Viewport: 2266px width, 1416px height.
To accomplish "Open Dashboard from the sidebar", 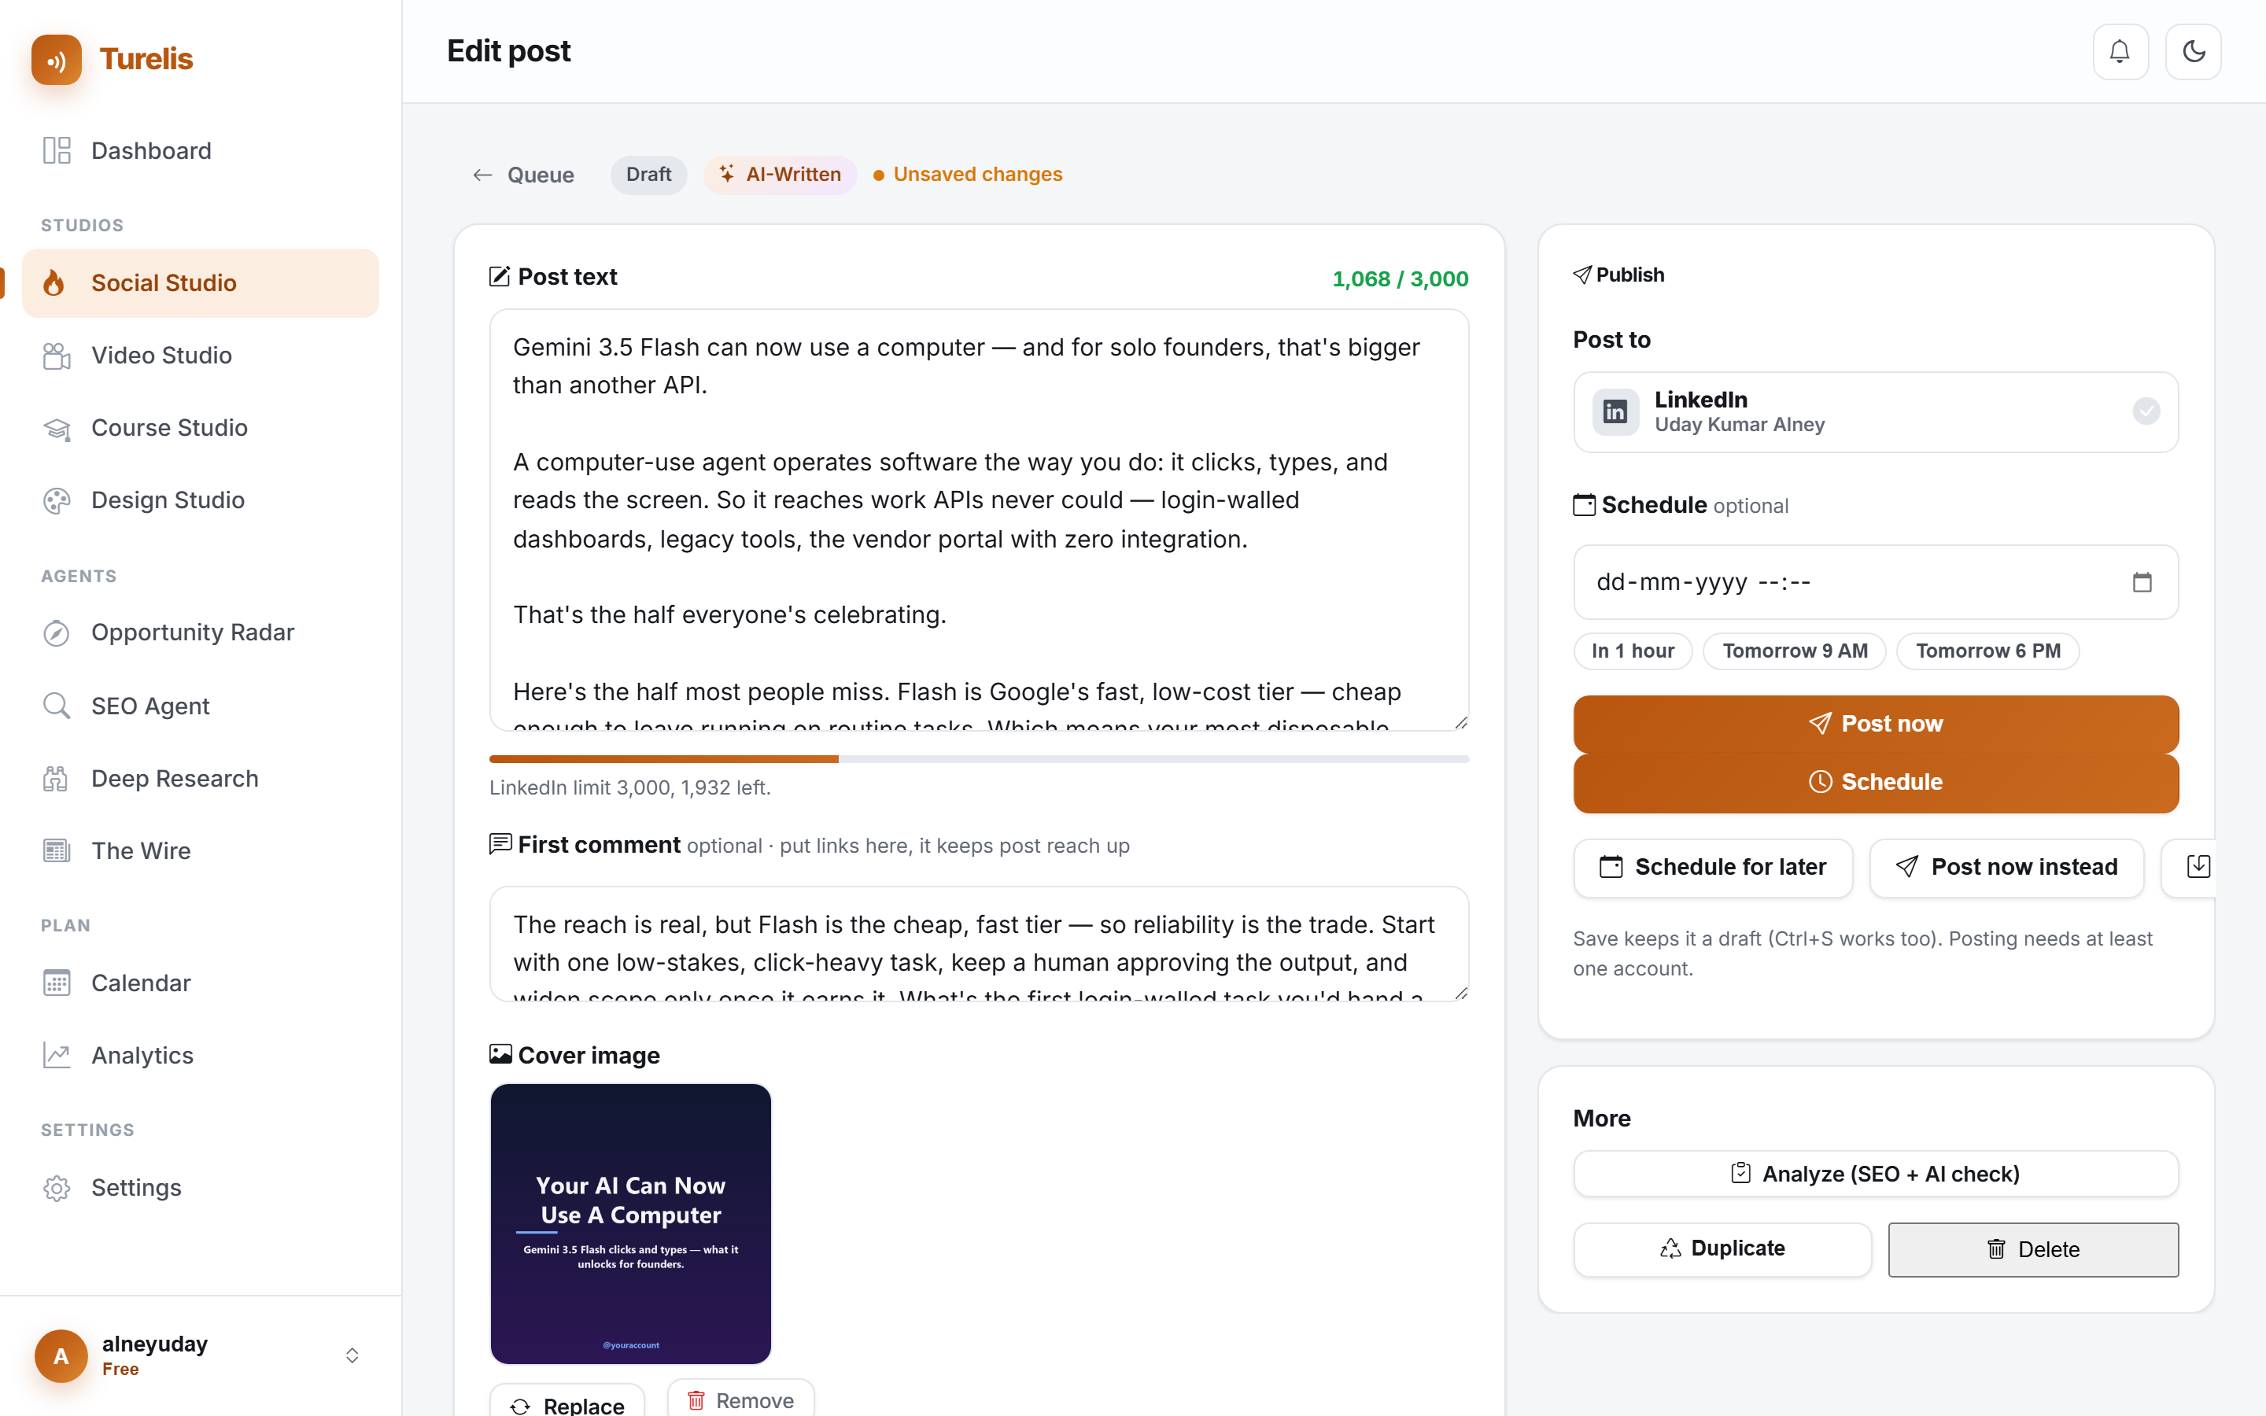I will tap(201, 151).
